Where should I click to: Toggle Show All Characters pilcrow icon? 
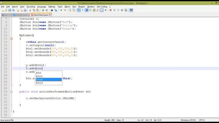pos(82,10)
